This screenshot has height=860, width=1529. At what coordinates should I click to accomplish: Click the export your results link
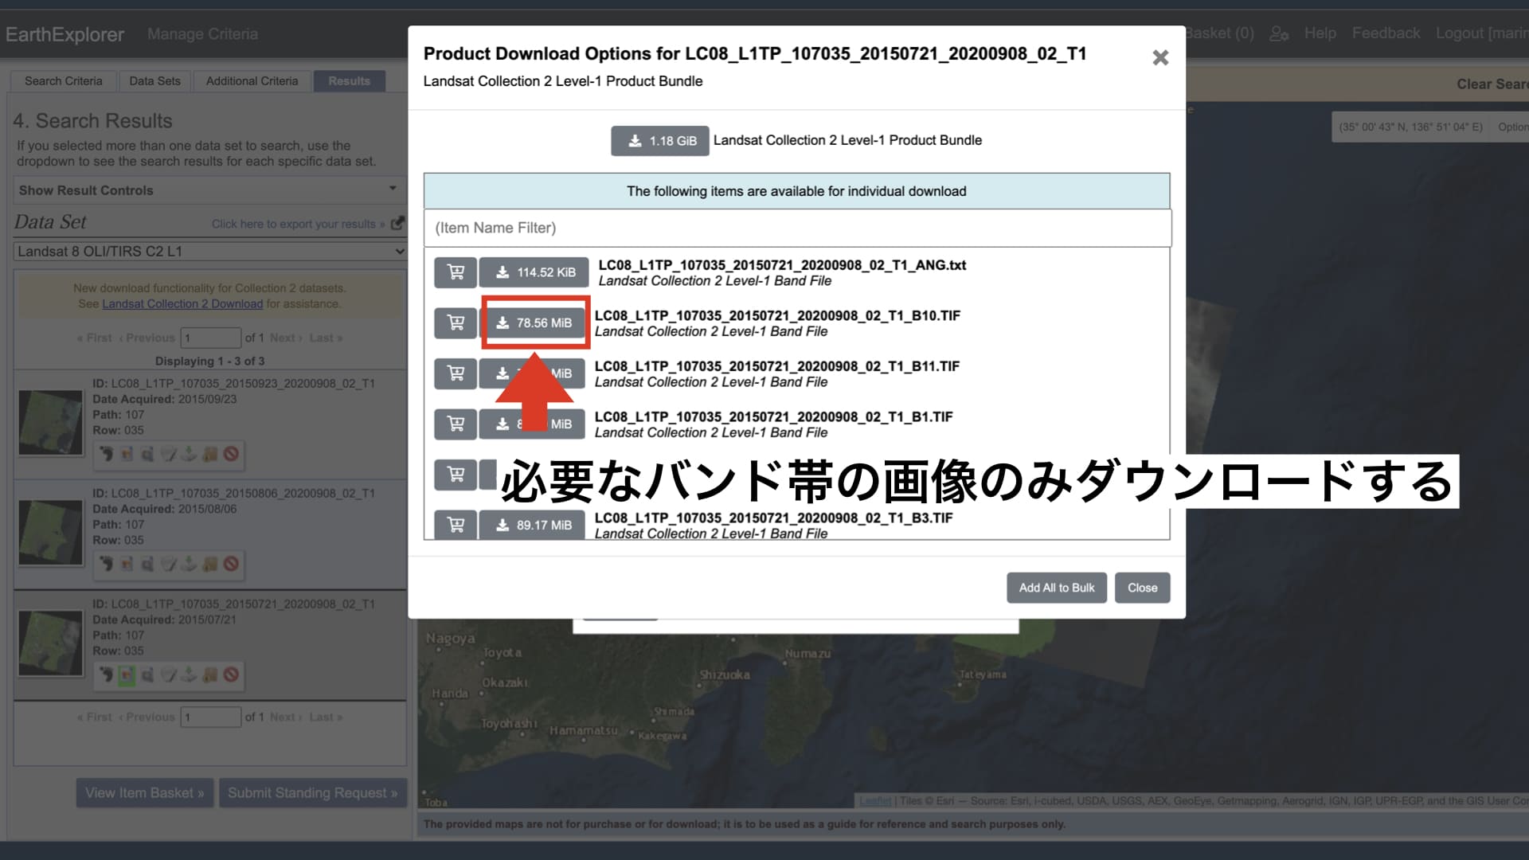[x=298, y=225]
